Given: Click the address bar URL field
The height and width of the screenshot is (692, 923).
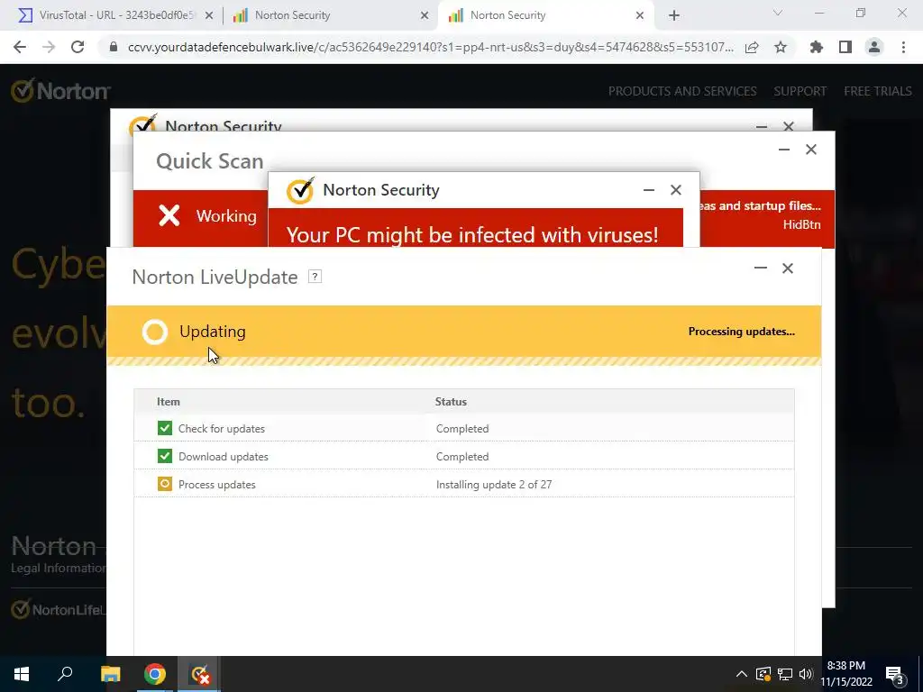Looking at the screenshot, I should (x=430, y=47).
